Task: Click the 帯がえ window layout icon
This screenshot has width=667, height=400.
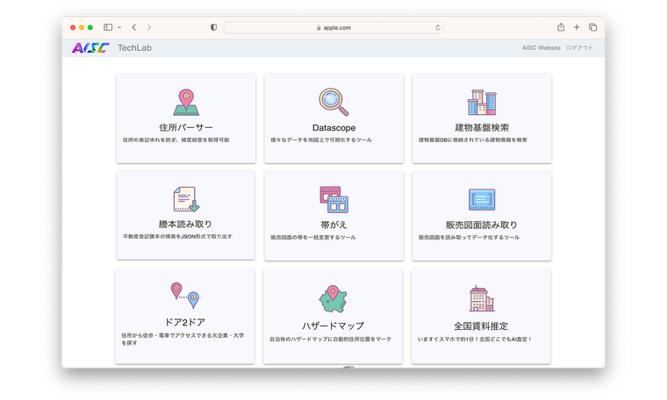Action: pyautogui.click(x=333, y=199)
